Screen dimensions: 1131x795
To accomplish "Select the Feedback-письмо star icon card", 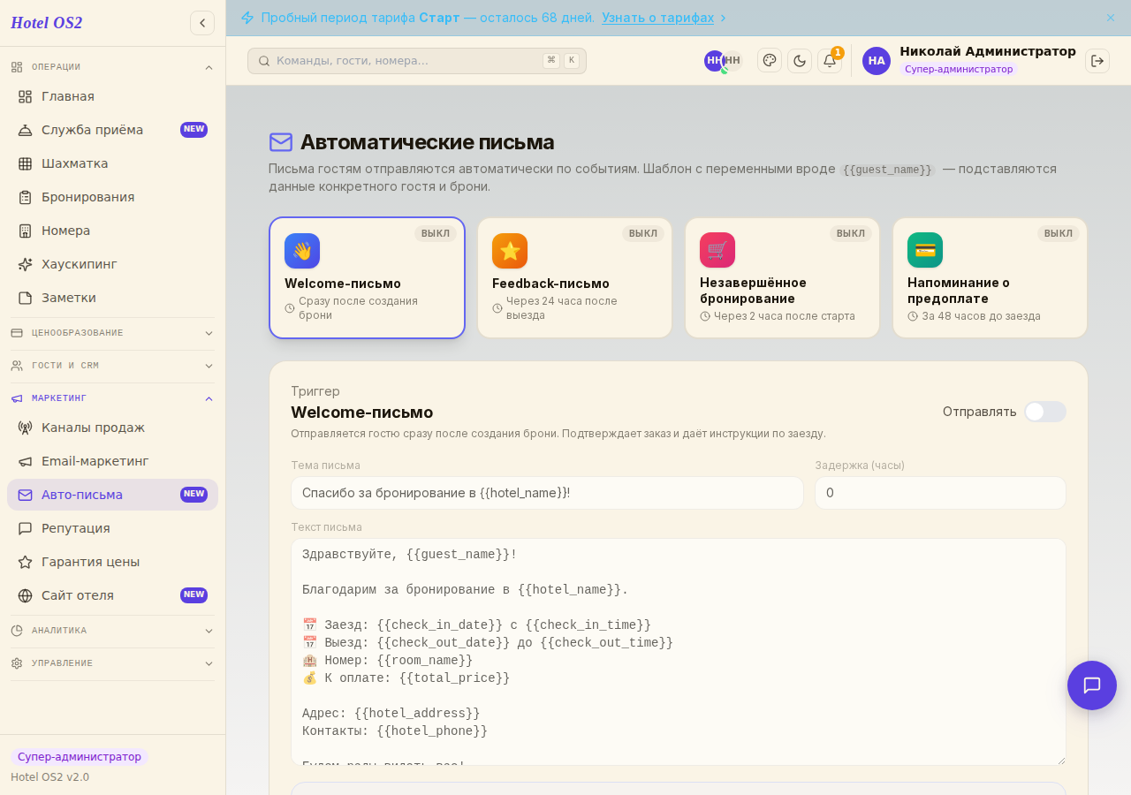I will pos(574,277).
